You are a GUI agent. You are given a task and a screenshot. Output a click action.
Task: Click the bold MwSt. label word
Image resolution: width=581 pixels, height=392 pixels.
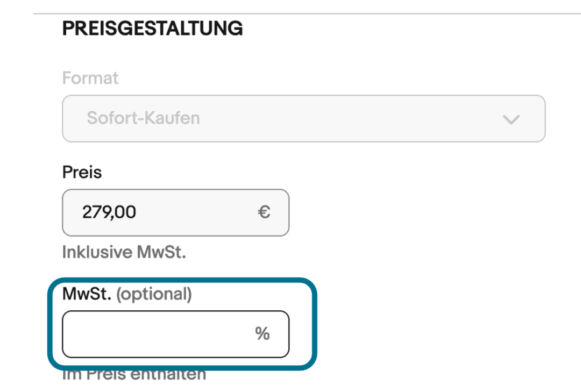coord(87,294)
